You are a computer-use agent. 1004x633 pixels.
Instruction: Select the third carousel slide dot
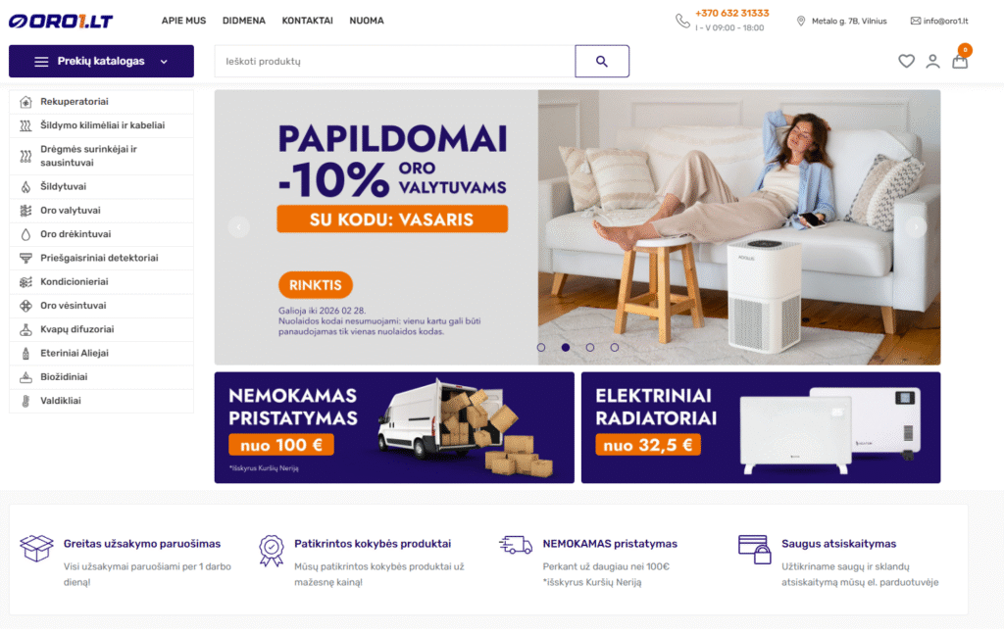coord(589,348)
